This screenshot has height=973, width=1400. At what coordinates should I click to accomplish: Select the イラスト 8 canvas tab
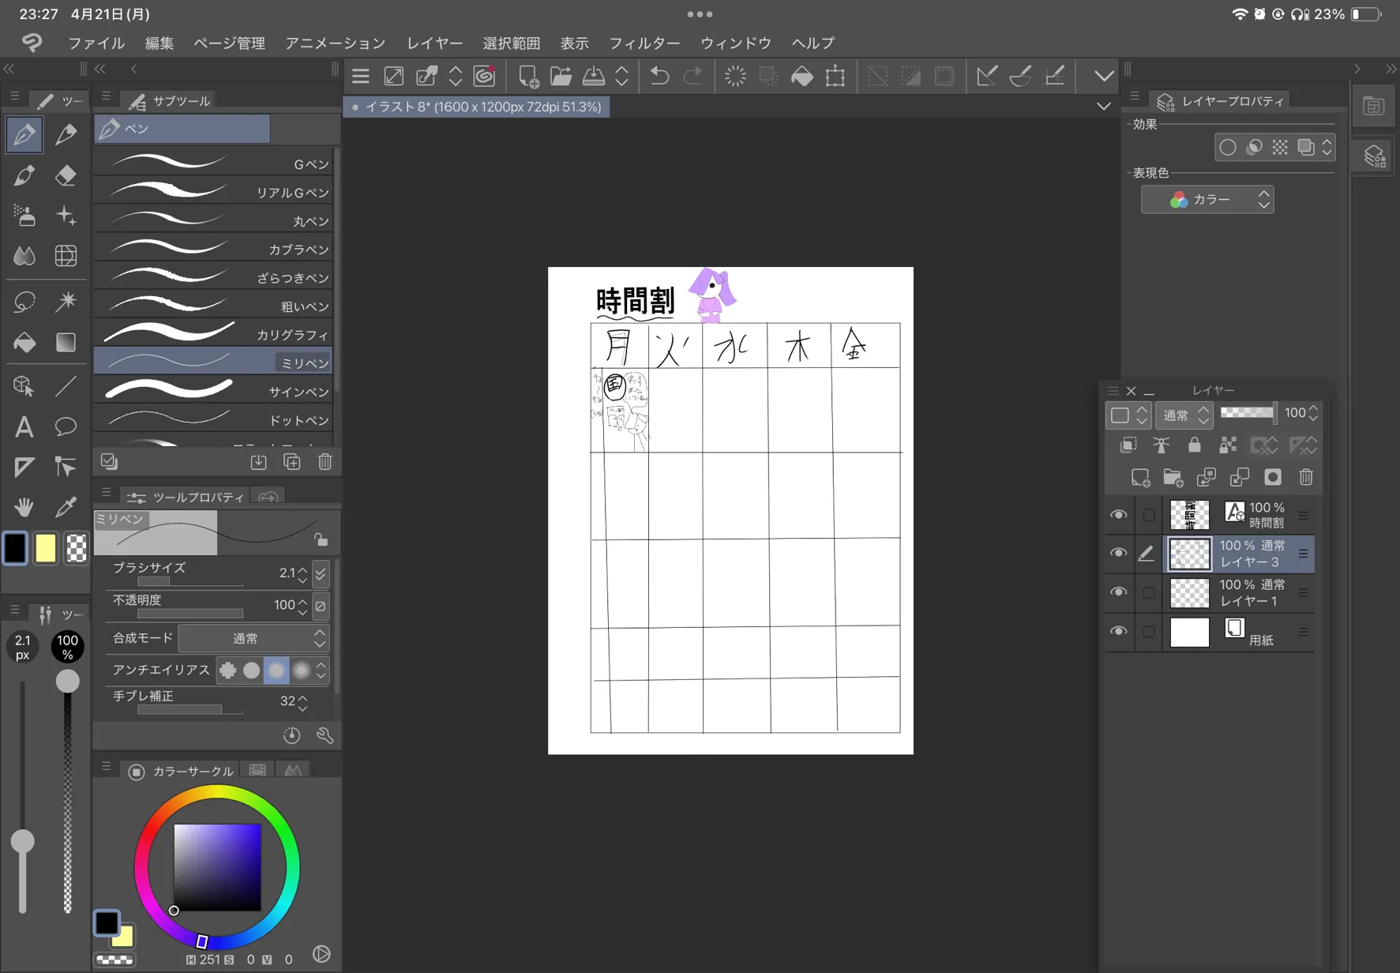(x=477, y=107)
